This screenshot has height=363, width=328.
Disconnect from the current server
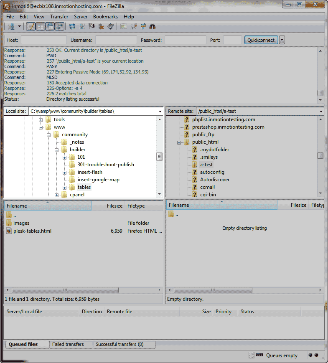point(101,26)
